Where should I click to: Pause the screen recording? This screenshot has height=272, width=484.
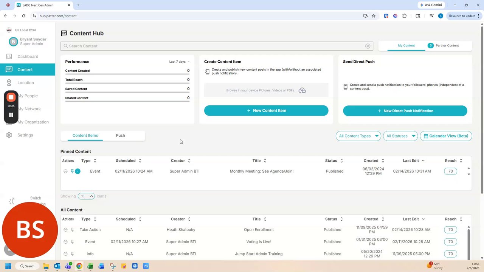11,115
